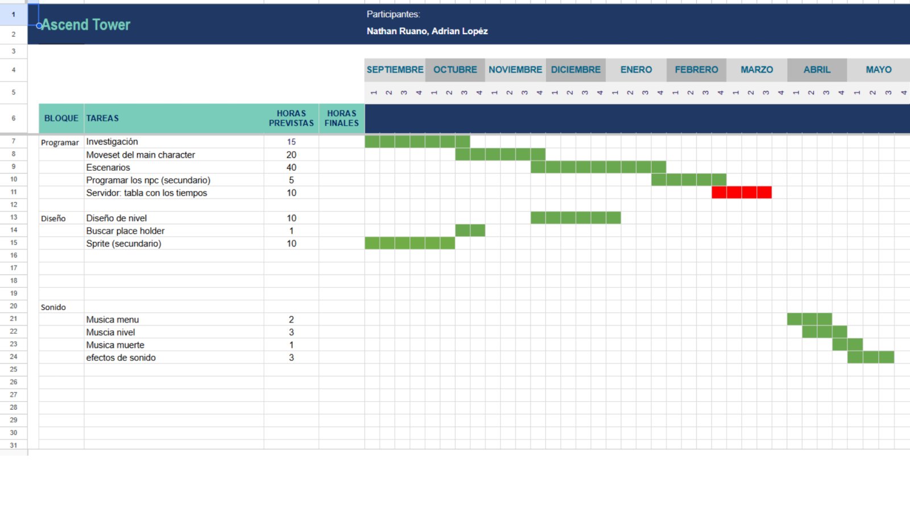This screenshot has height=512, width=910.
Task: Select the Musica menu cell
Action: tap(174, 319)
